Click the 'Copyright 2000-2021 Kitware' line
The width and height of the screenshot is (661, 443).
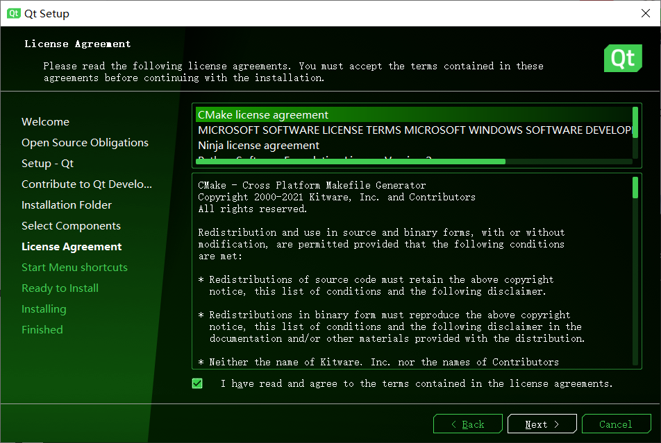tap(337, 197)
